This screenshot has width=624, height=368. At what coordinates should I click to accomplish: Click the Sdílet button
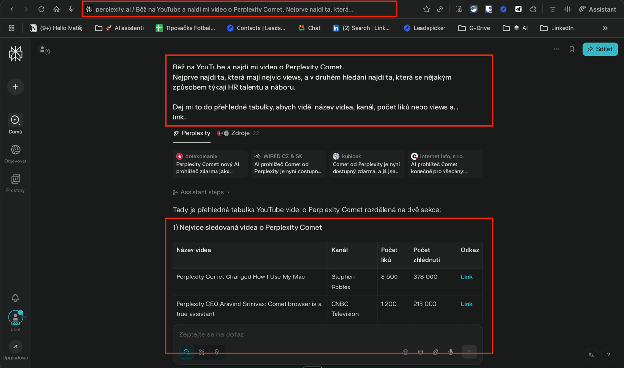(x=600, y=49)
